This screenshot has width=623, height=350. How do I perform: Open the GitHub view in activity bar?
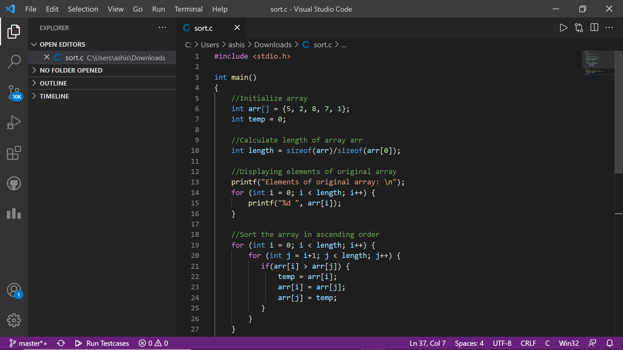tap(14, 183)
